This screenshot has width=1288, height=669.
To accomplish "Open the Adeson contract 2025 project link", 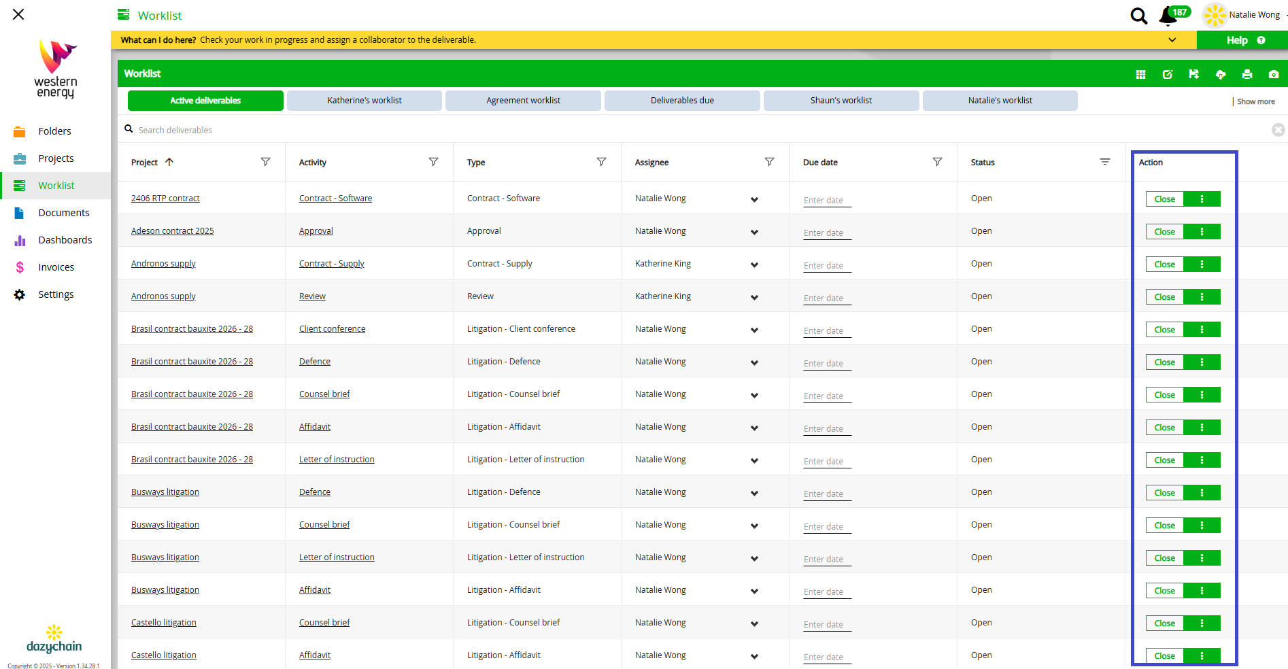I will click(x=172, y=231).
